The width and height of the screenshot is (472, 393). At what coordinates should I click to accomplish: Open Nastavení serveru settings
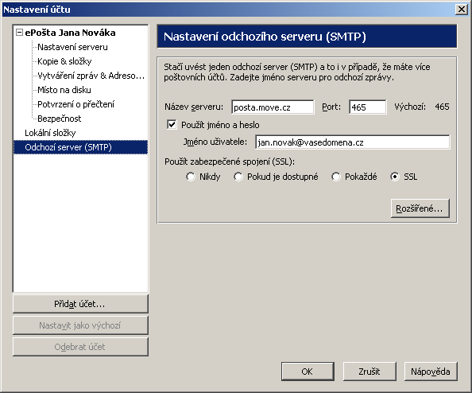[x=72, y=47]
